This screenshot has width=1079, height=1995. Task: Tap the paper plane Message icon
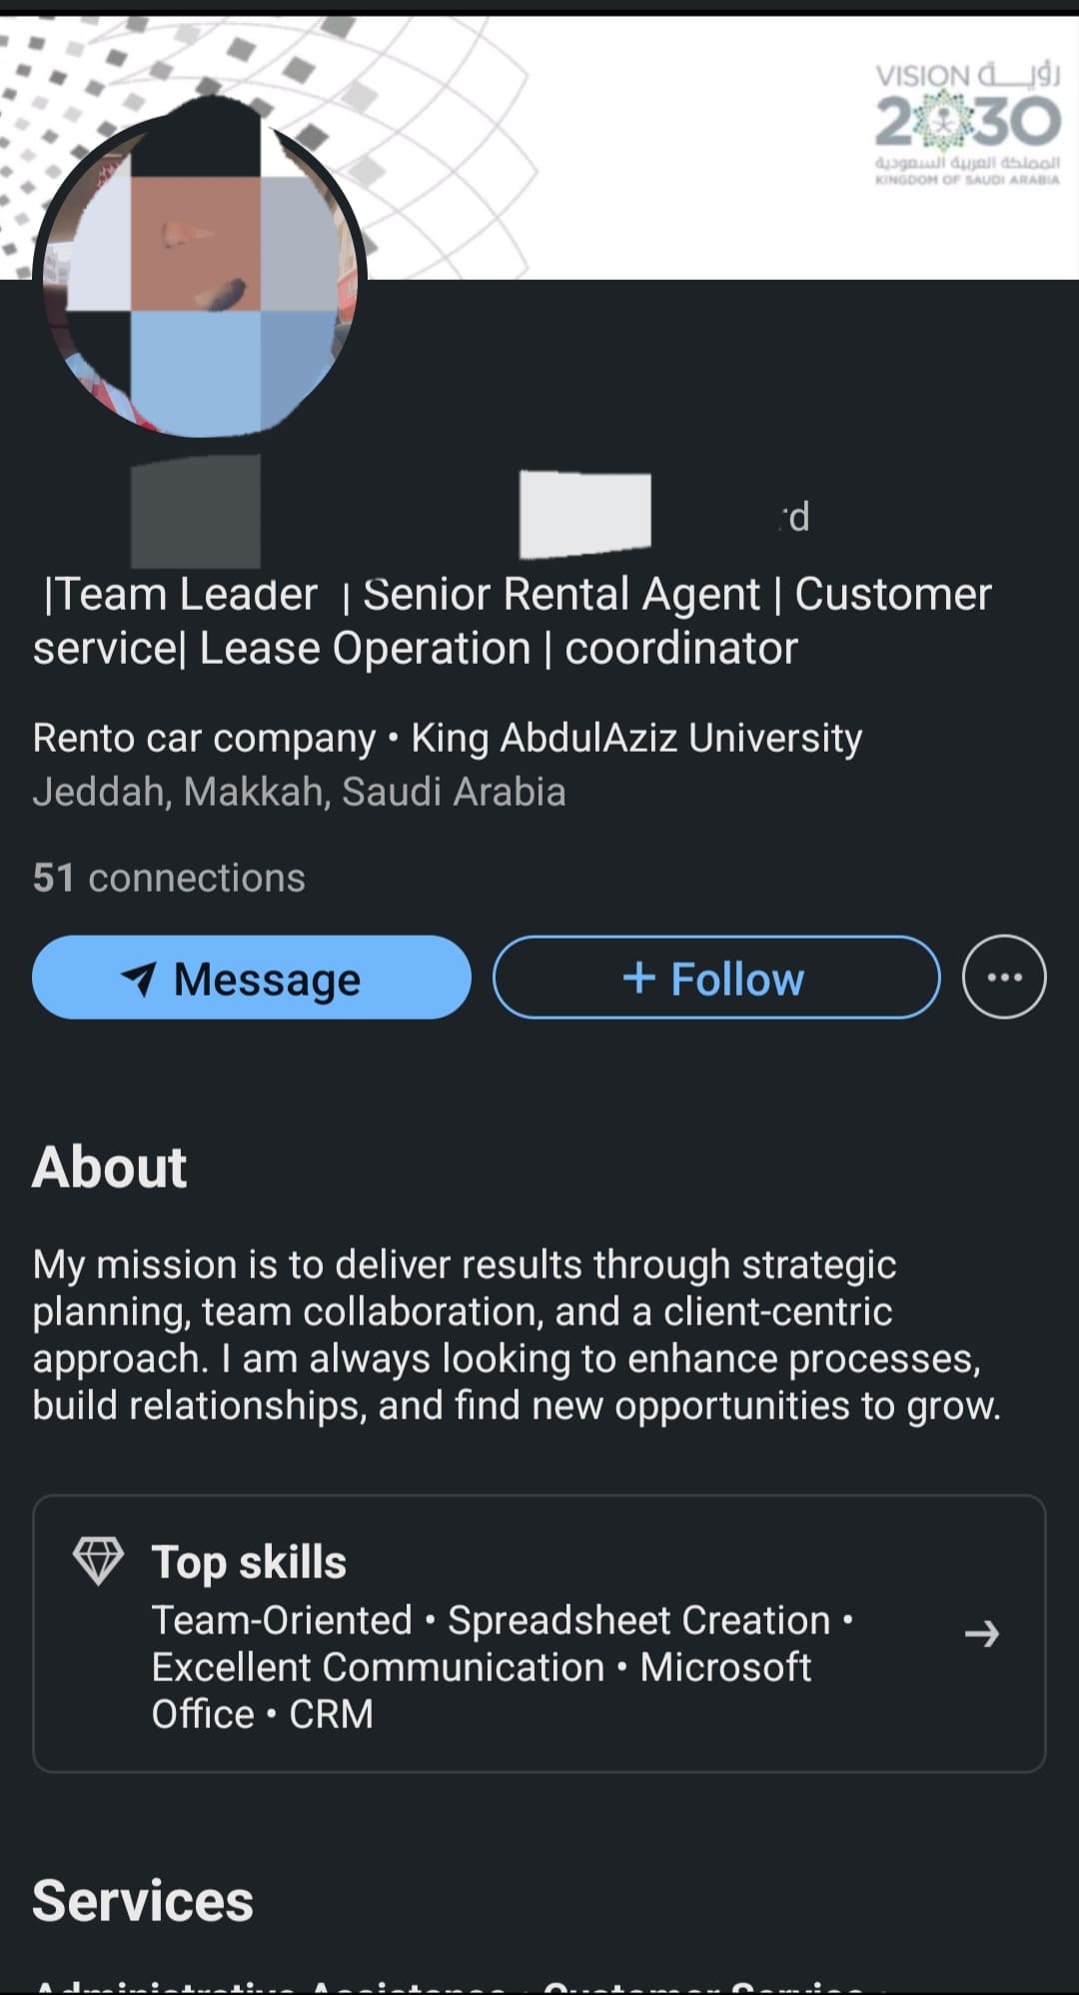click(139, 979)
